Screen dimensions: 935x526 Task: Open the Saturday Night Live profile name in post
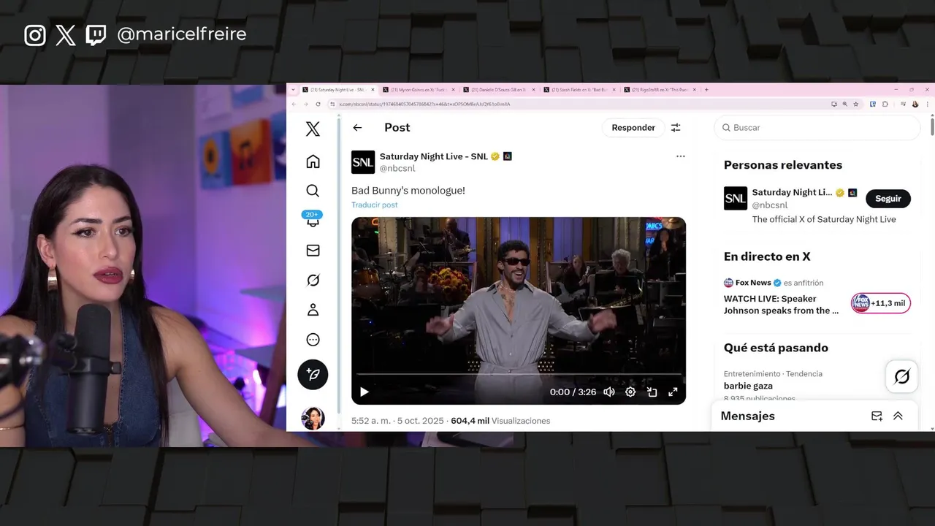[433, 156]
